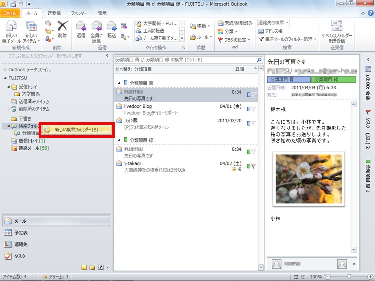375x281 pixels.
Task: Collapse the FUJITSU account tree
Action: pos(5,78)
